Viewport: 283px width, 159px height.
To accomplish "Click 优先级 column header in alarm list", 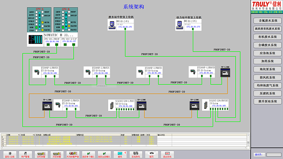I will 38,135.
